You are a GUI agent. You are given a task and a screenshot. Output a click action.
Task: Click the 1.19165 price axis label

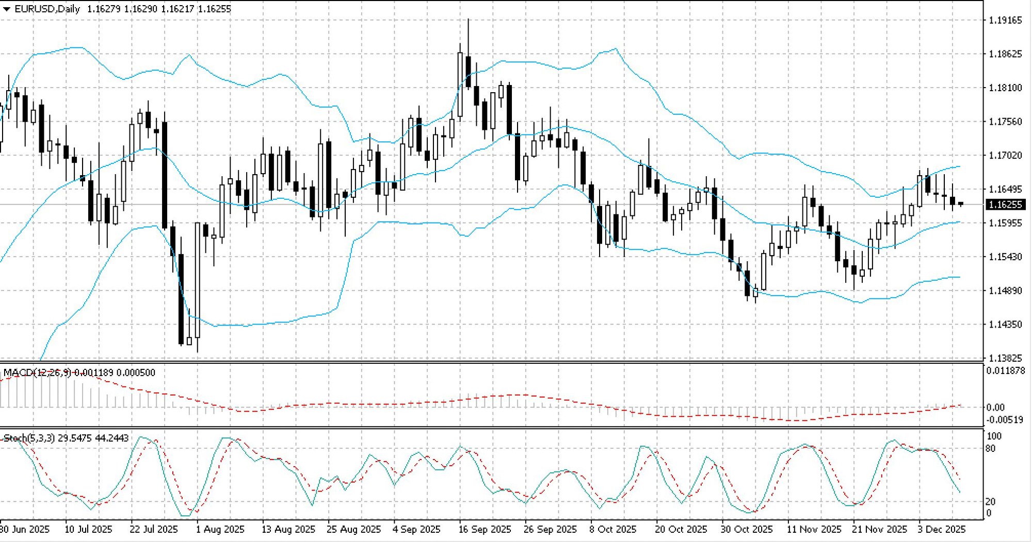click(x=1003, y=20)
